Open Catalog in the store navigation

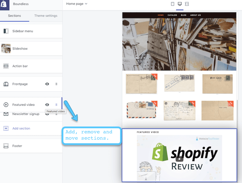[x=172, y=15]
